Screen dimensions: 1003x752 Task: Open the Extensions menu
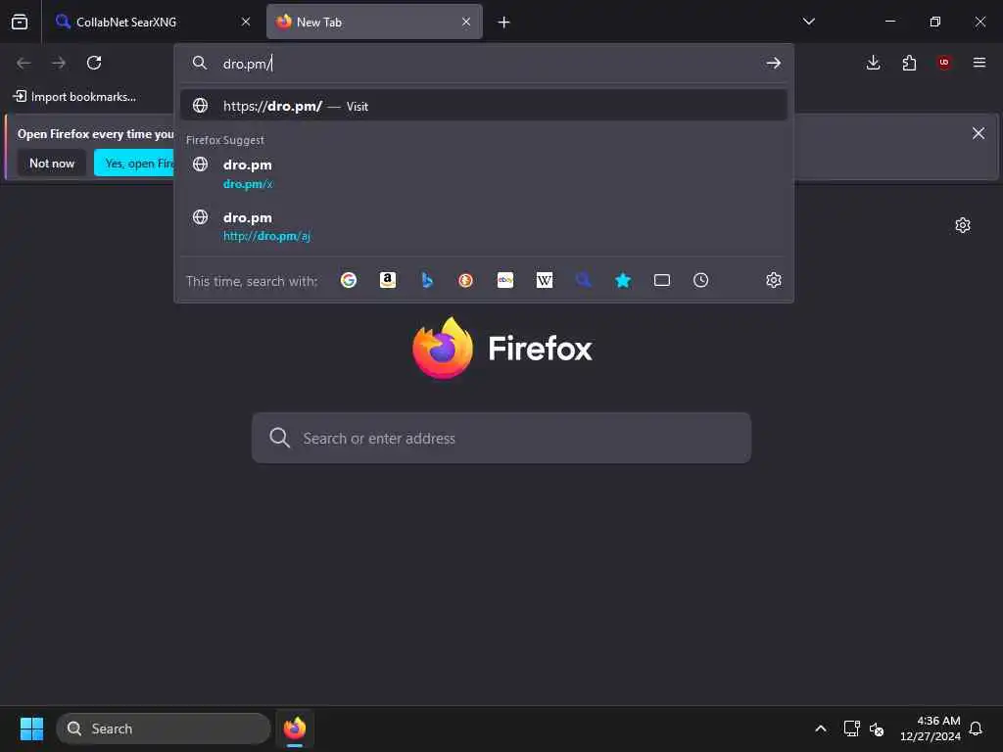point(909,63)
